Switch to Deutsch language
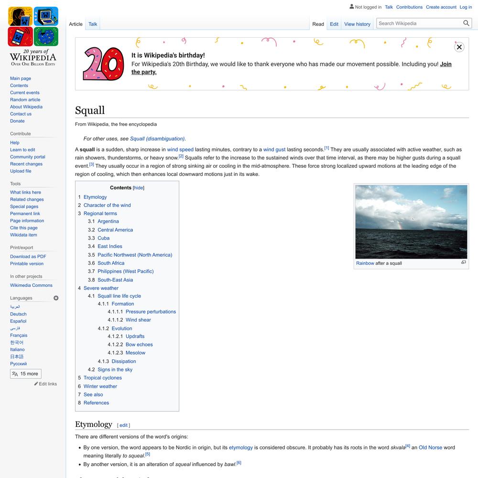Image resolution: width=478 pixels, height=478 pixels. 18,314
